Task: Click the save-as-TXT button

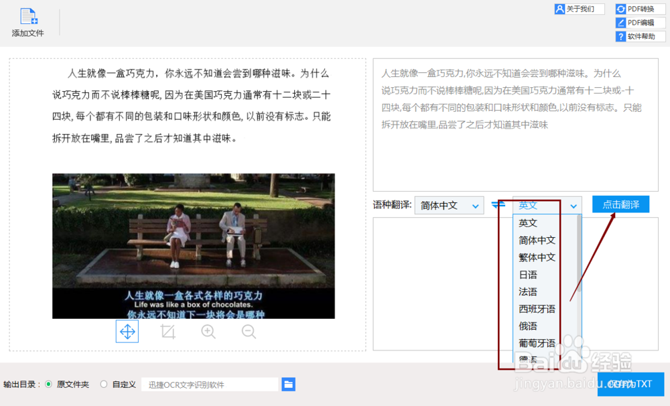Action: 630,384
